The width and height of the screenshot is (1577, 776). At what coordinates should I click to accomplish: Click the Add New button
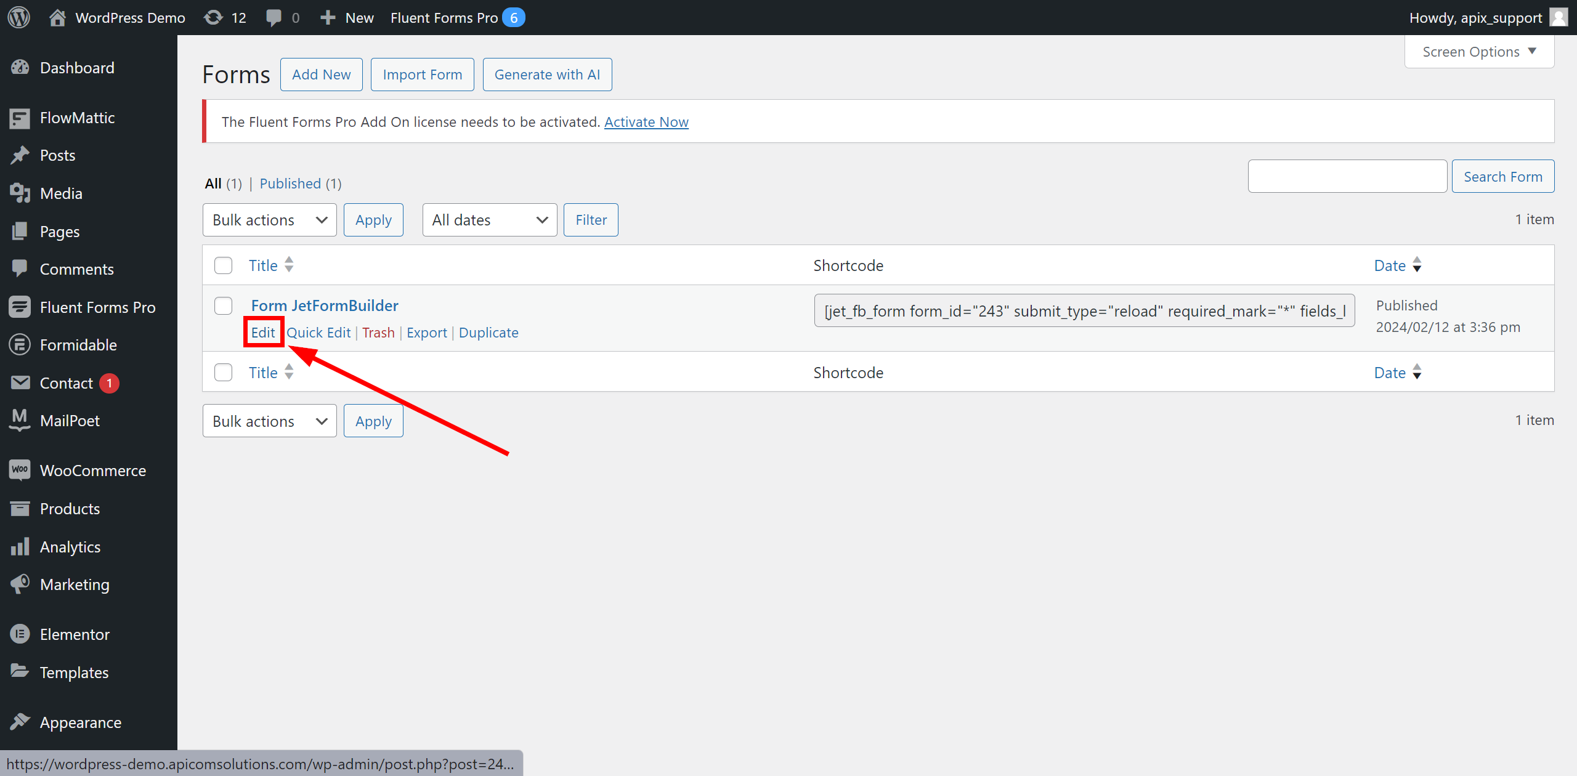pyautogui.click(x=322, y=75)
